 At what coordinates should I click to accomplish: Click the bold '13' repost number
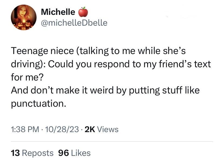point(15,153)
